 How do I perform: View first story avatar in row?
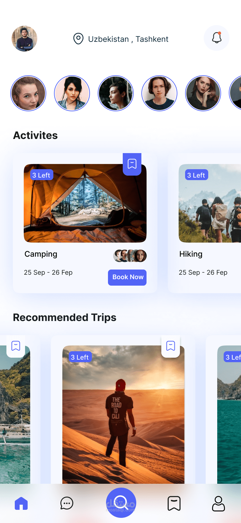[x=28, y=93]
